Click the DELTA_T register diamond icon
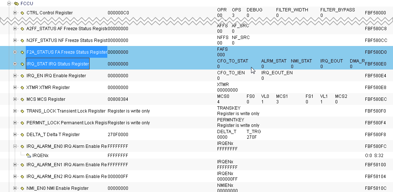This screenshot has width=393, height=192. coord(22,135)
